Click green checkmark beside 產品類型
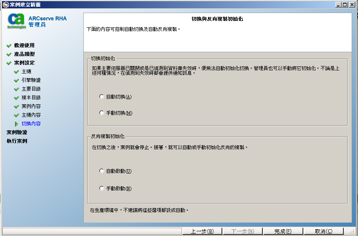 click(x=9, y=54)
